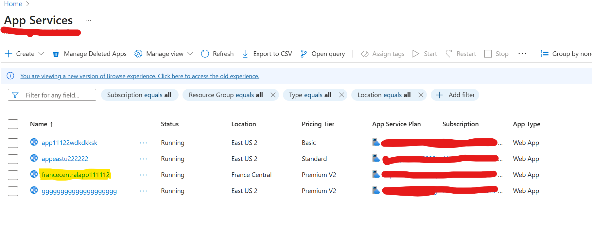Click the Group by list icon
The height and width of the screenshot is (227, 592).
tap(545, 54)
